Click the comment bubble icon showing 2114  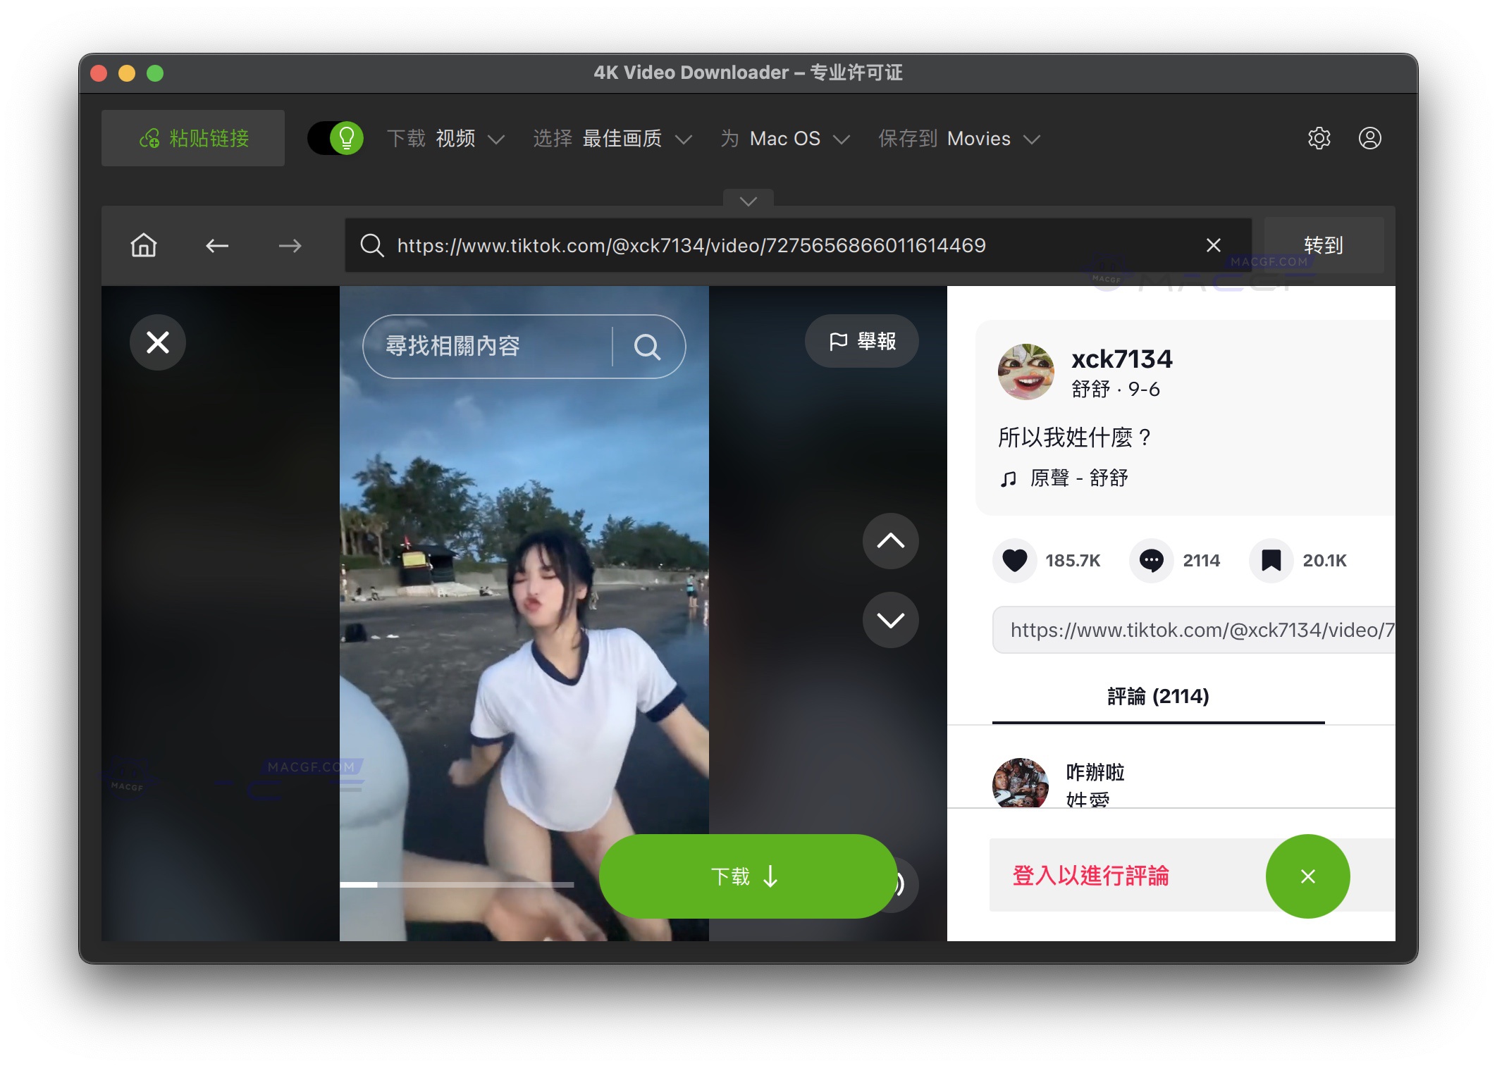1151,560
